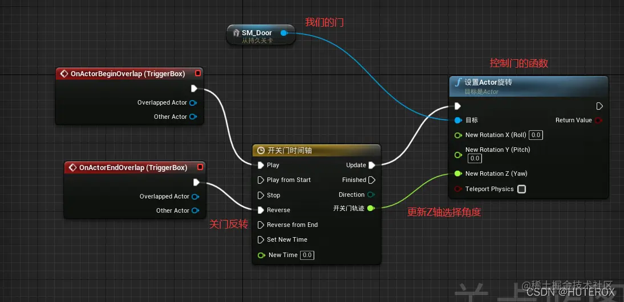The height and width of the screenshot is (302, 624).
Task: Edit the New Time value field
Action: coord(307,255)
